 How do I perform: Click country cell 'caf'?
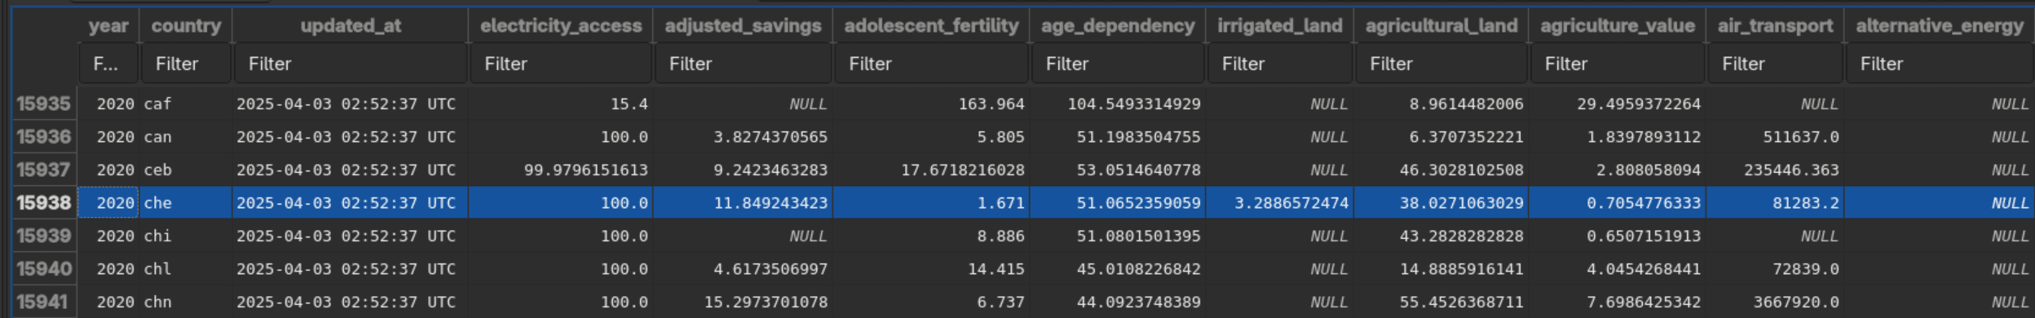click(x=186, y=104)
